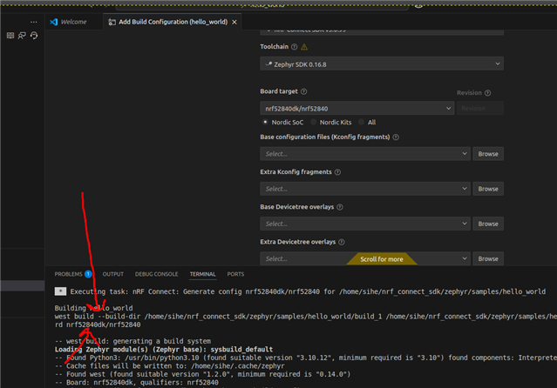
Task: Click the terminal task status icon
Action: [60, 291]
